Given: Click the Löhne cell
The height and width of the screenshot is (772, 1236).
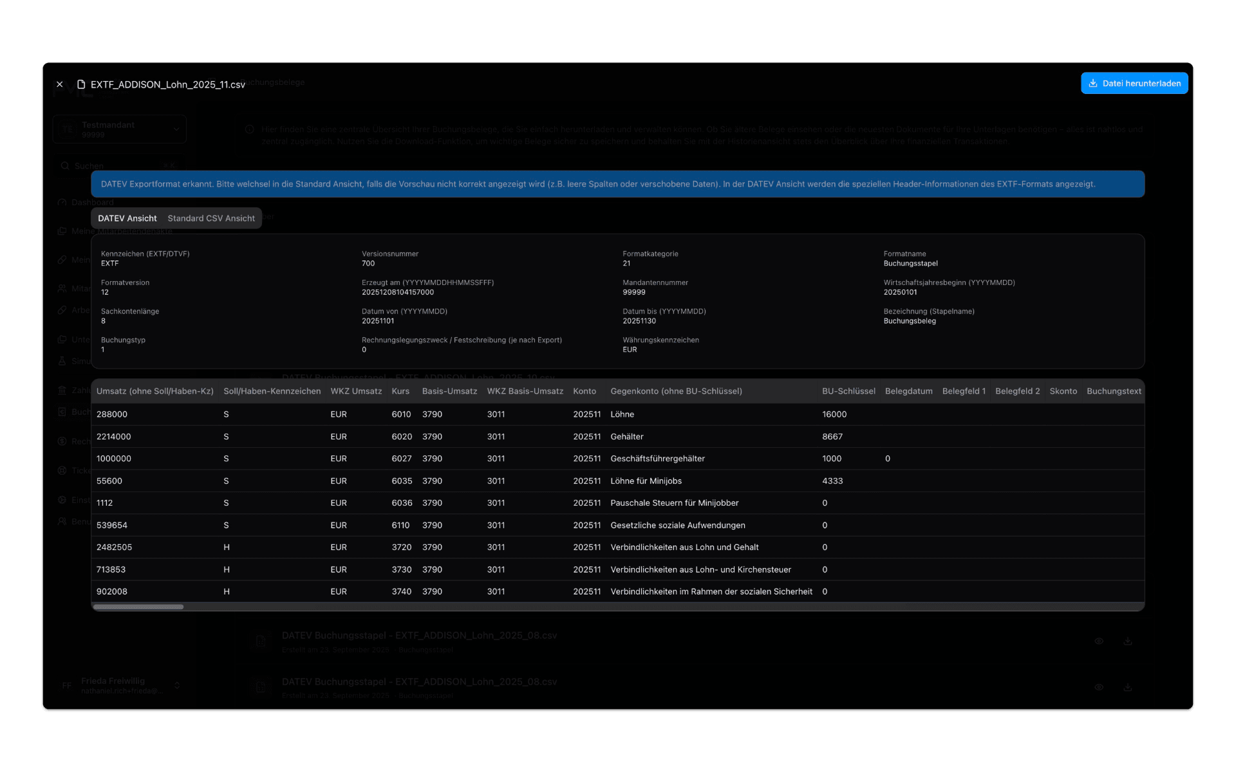Looking at the screenshot, I should pyautogui.click(x=711, y=414).
